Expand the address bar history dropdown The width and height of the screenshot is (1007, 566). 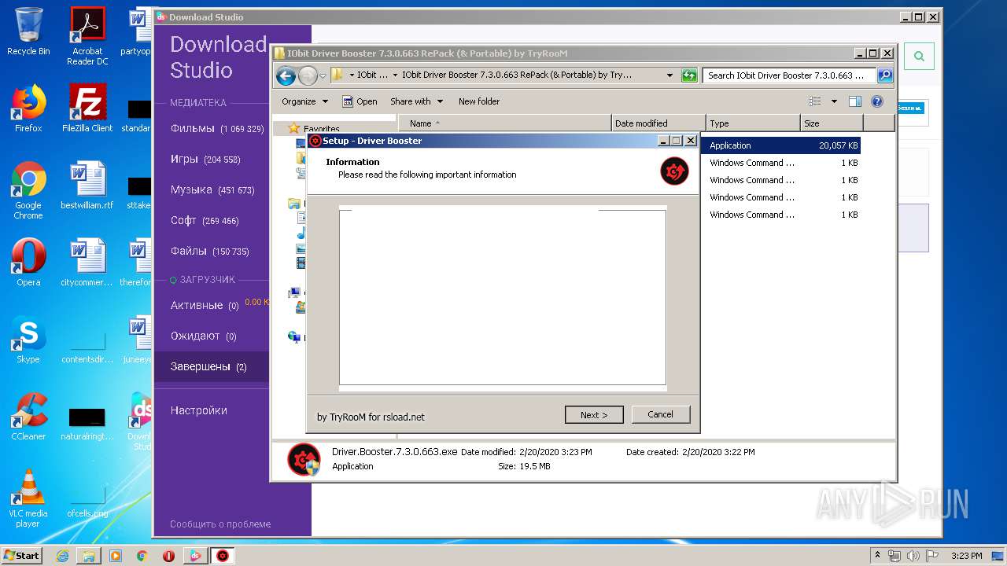point(669,75)
